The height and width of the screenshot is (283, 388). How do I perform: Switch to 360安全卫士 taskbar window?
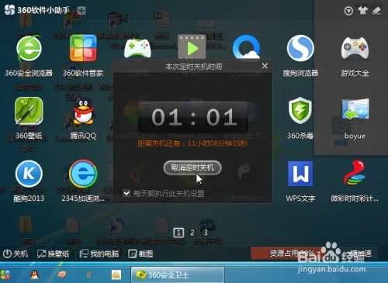point(178,274)
